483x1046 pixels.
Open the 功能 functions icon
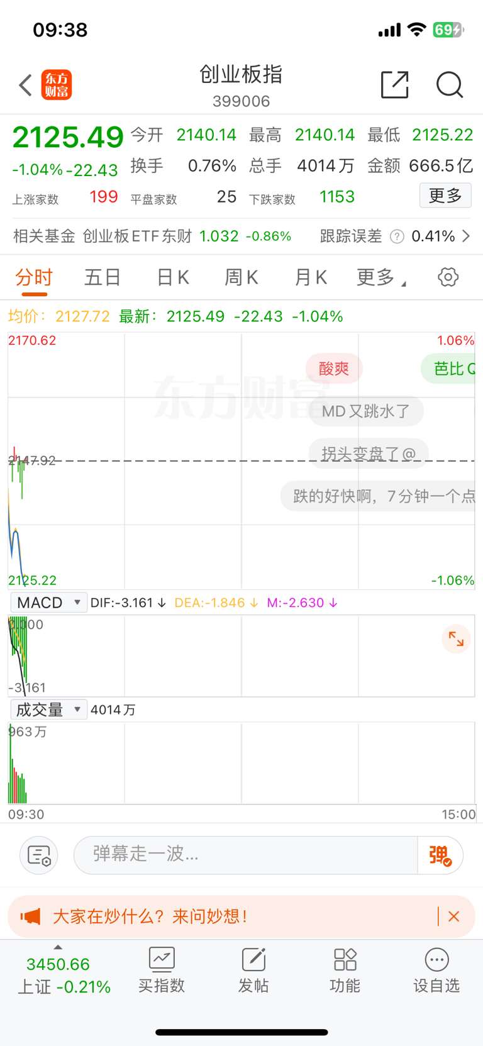click(345, 970)
